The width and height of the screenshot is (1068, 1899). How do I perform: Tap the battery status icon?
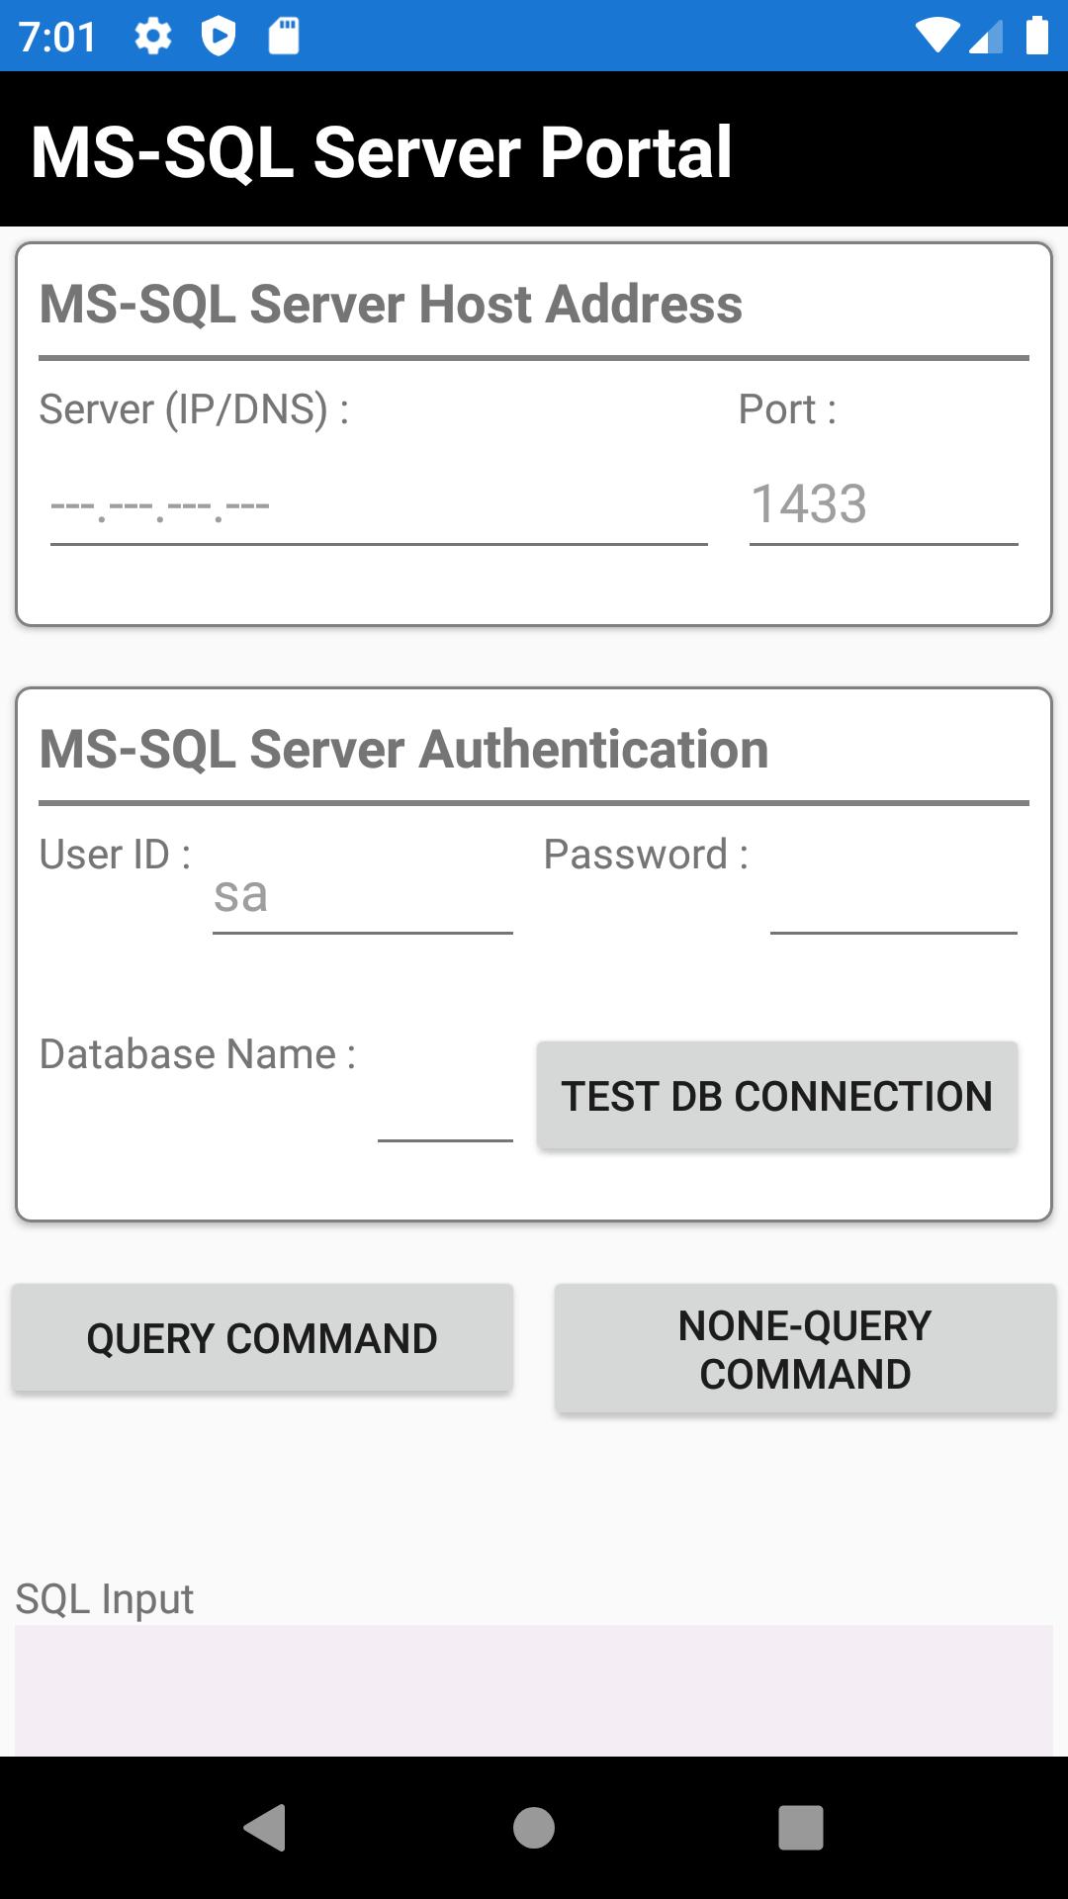[x=1036, y=36]
